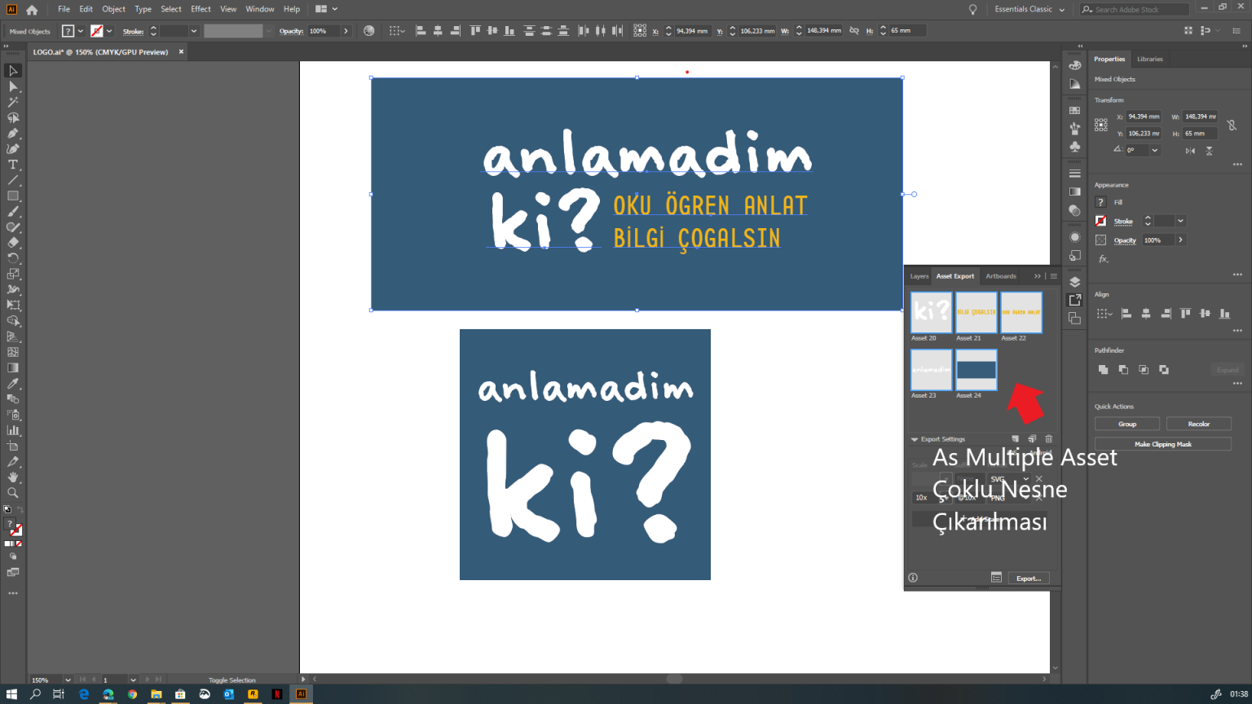The image size is (1252, 704).
Task: Click the Horizontal Align Center icon
Action: click(1147, 313)
